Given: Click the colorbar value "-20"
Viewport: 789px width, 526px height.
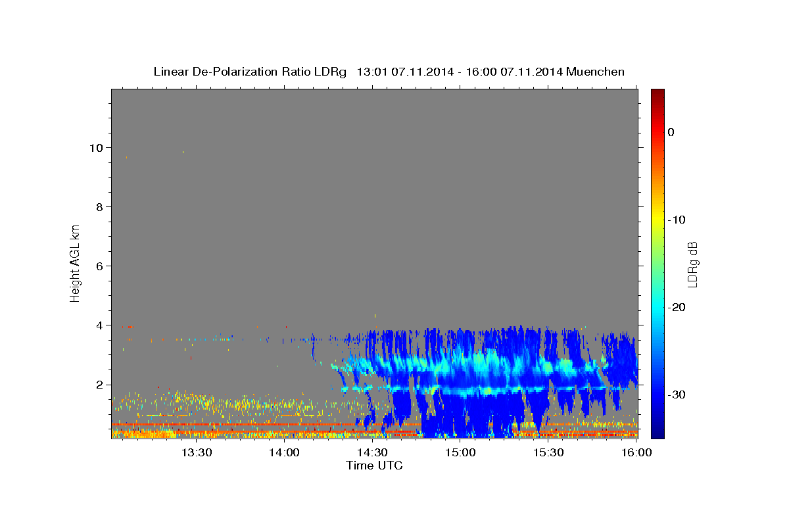Looking at the screenshot, I should point(677,307).
